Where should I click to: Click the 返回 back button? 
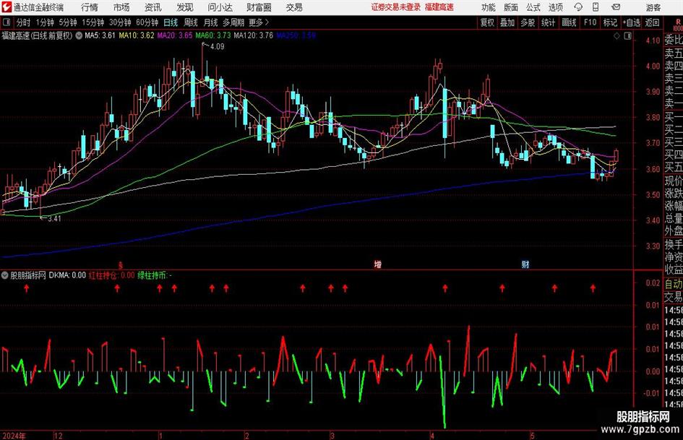click(x=652, y=22)
